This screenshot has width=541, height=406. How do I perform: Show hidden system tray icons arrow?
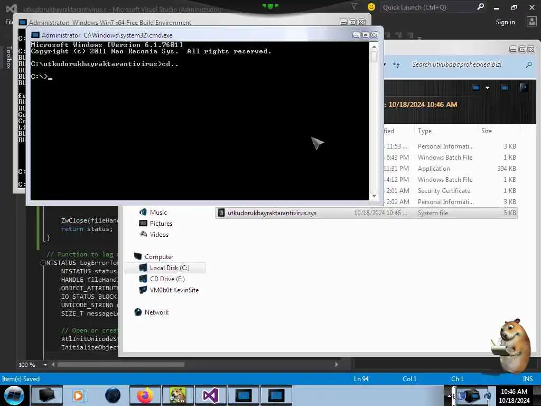(449, 395)
